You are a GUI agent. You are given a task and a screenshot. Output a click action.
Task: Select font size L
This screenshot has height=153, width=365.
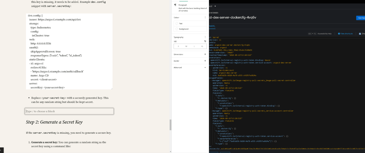point(194,46)
